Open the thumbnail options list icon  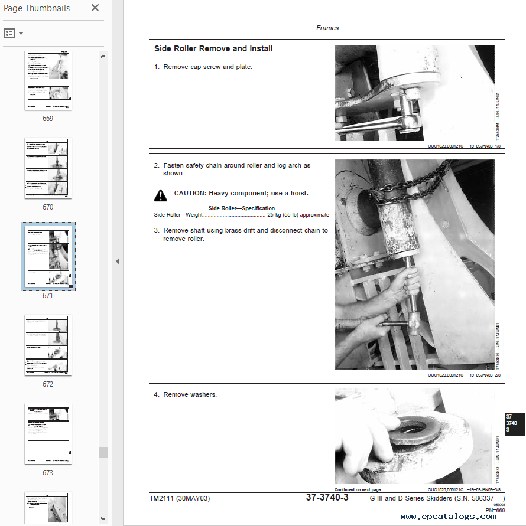(9, 33)
